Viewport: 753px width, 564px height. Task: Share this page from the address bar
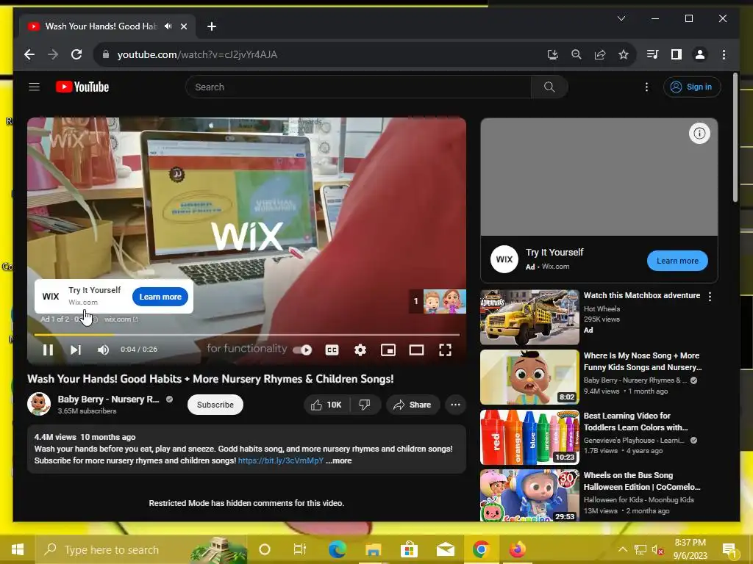point(600,54)
